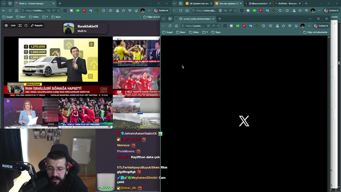
Task: Click chat username JahreinAskeriSakinOl
Action: click(140, 133)
